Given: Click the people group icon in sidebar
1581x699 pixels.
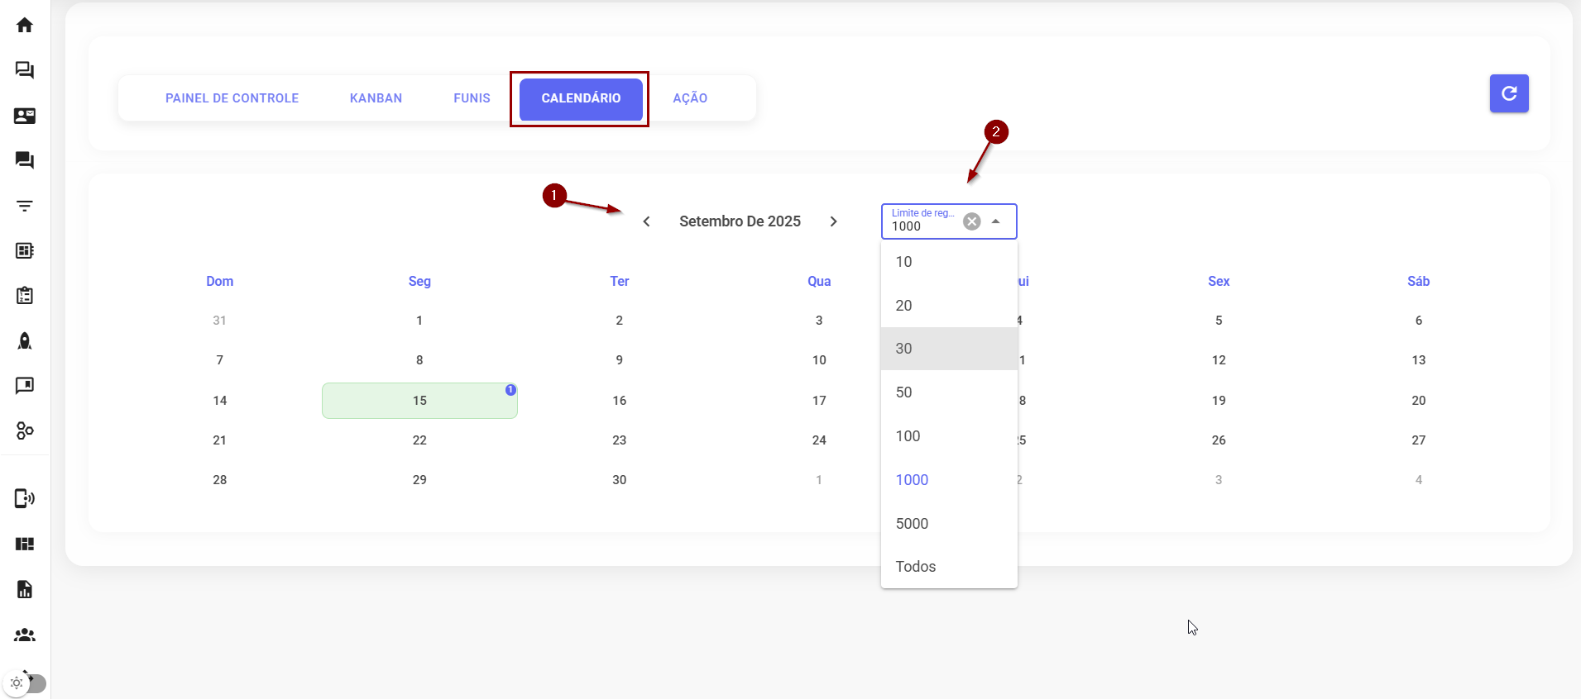Looking at the screenshot, I should pos(25,635).
